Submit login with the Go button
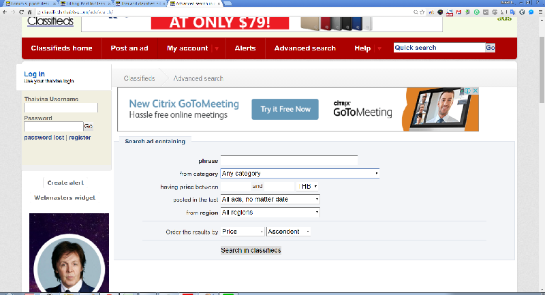Screen dimensions: 545x295 89,127
